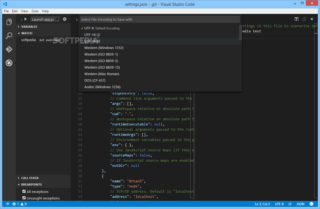320x209 pixels.
Task: Click the Visual Studio Code logo icon
Action: [5, 4]
